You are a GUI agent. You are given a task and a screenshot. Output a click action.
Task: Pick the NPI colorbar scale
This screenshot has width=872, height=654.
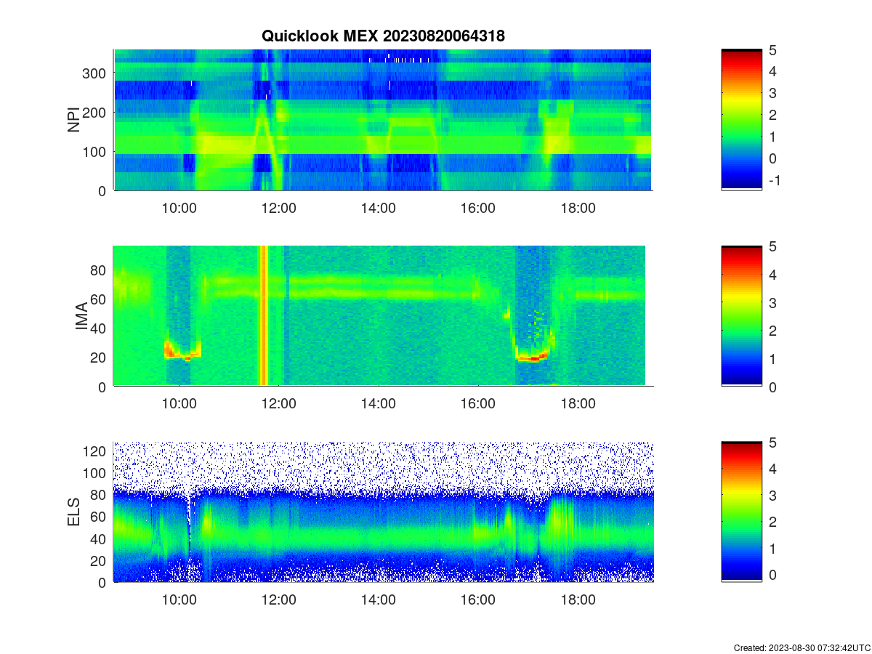click(742, 120)
